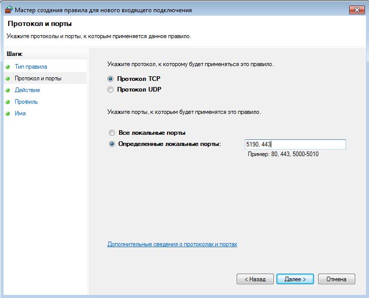Jump to the Действие step
The height and width of the screenshot is (298, 369).
click(27, 90)
